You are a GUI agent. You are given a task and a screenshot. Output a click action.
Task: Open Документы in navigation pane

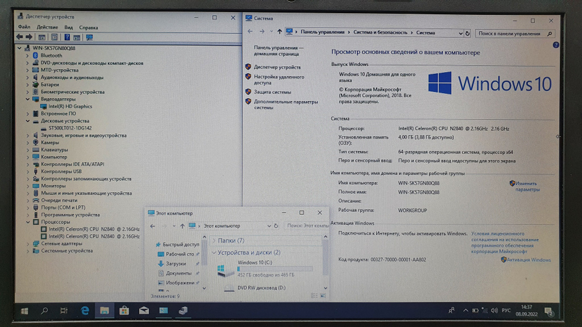coord(179,274)
